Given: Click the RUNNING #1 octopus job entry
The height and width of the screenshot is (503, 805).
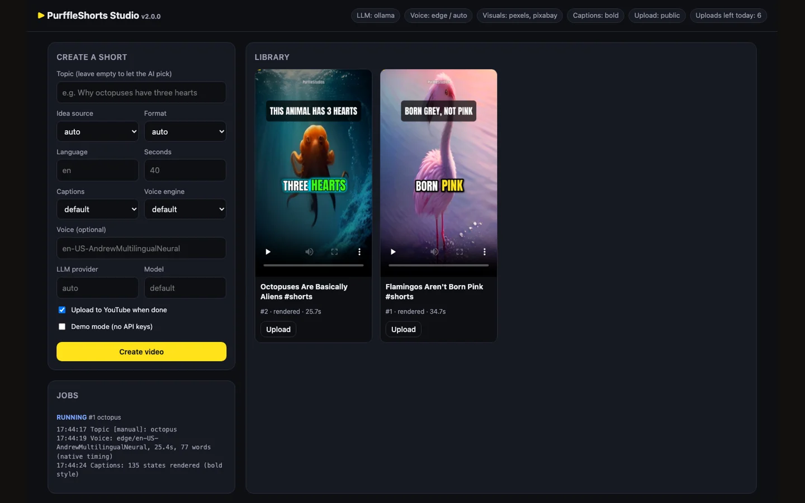Looking at the screenshot, I should pos(89,417).
